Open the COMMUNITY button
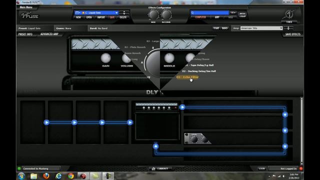 click(160, 168)
